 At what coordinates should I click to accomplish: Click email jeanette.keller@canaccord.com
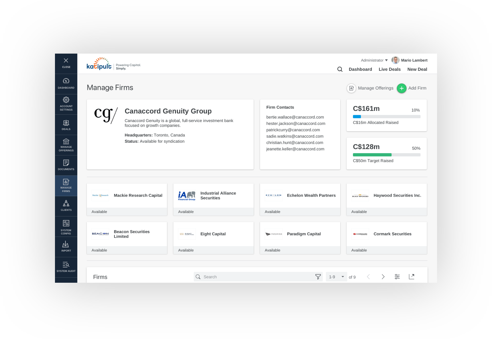[x=295, y=149]
